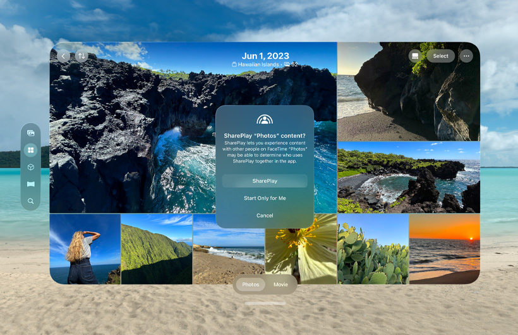Open the blonde woman photo thumbnail

pos(85,249)
